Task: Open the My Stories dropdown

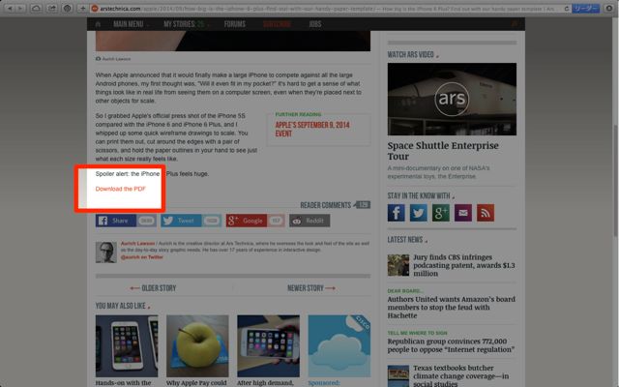Action: coord(186,24)
